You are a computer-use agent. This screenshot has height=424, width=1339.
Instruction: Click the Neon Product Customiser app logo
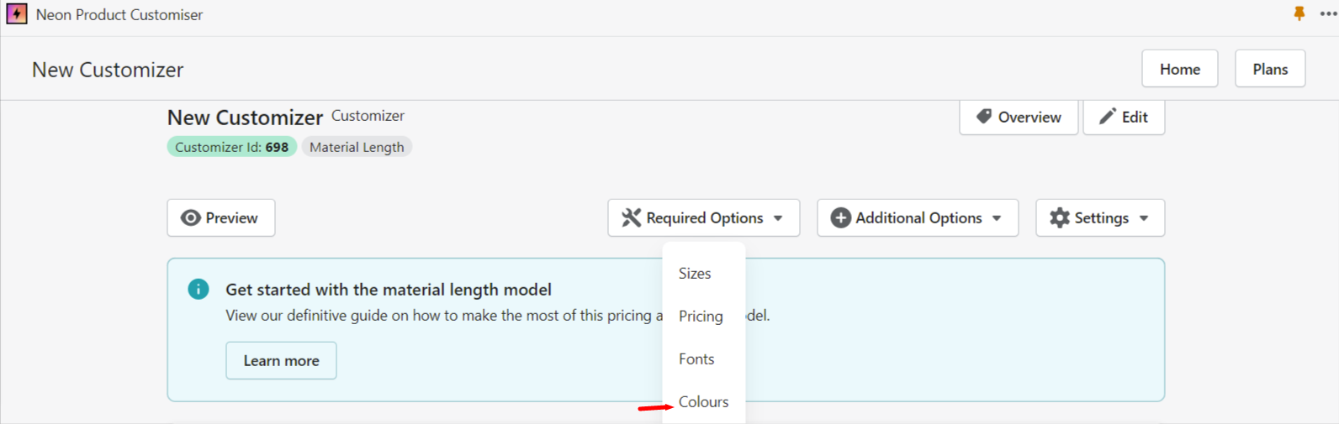tap(16, 14)
